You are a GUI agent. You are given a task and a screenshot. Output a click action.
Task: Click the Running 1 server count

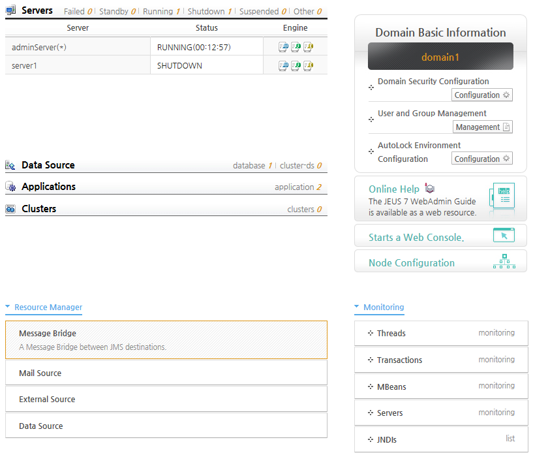click(161, 12)
